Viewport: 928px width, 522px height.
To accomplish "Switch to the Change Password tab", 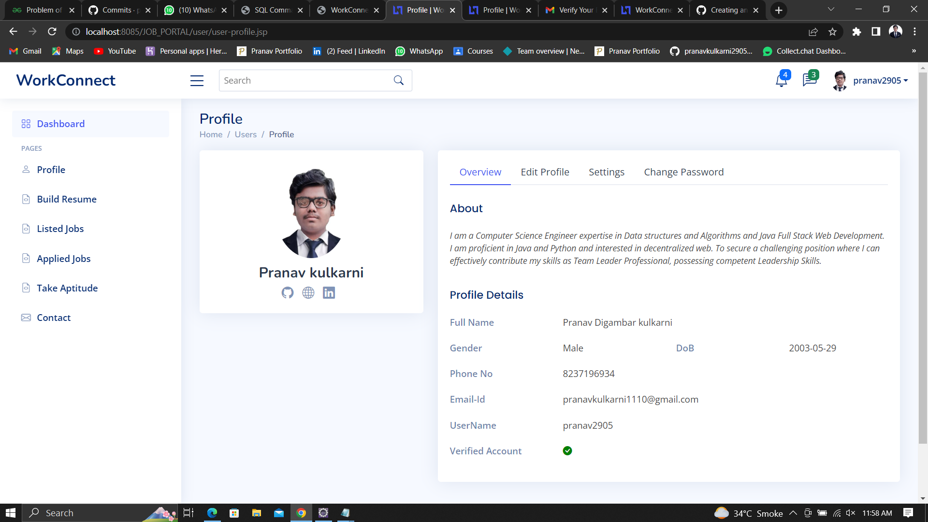I will click(x=683, y=172).
